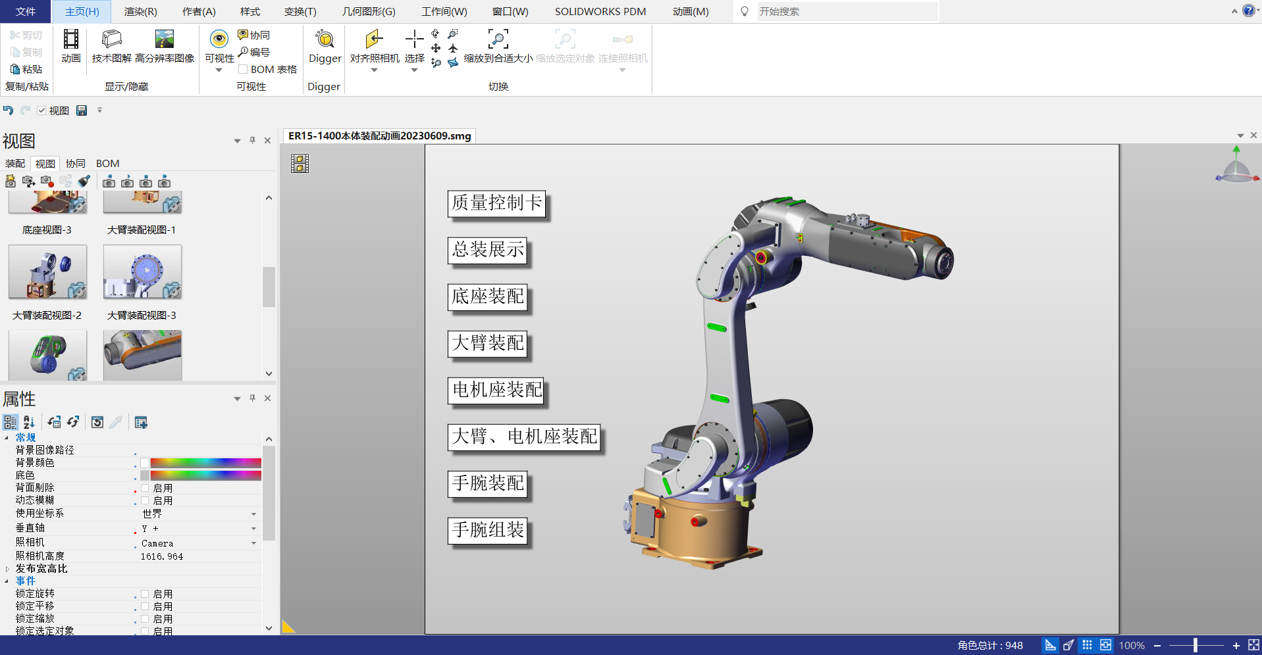Expand the 发布宽高比 property group
The width and height of the screenshot is (1262, 655).
coord(7,569)
